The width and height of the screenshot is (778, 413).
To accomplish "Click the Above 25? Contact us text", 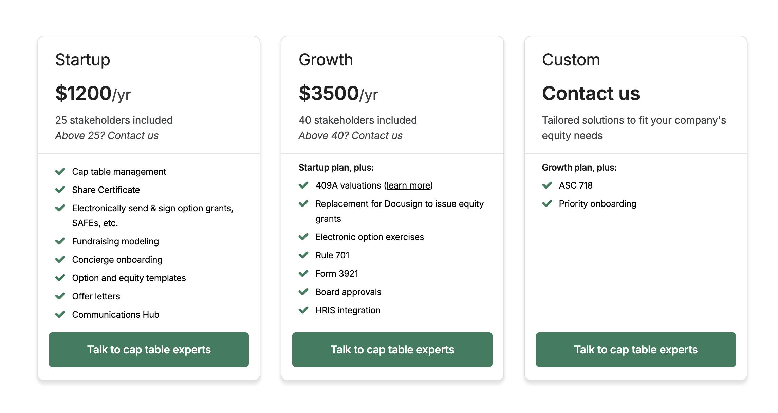I will pos(107,135).
